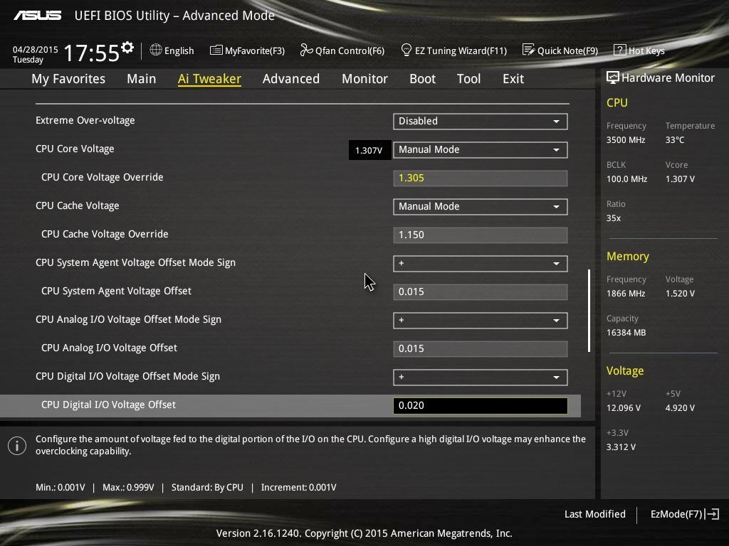This screenshot has width=729, height=546.
Task: Click the 04/28/2015 date text
Action: [x=36, y=49]
